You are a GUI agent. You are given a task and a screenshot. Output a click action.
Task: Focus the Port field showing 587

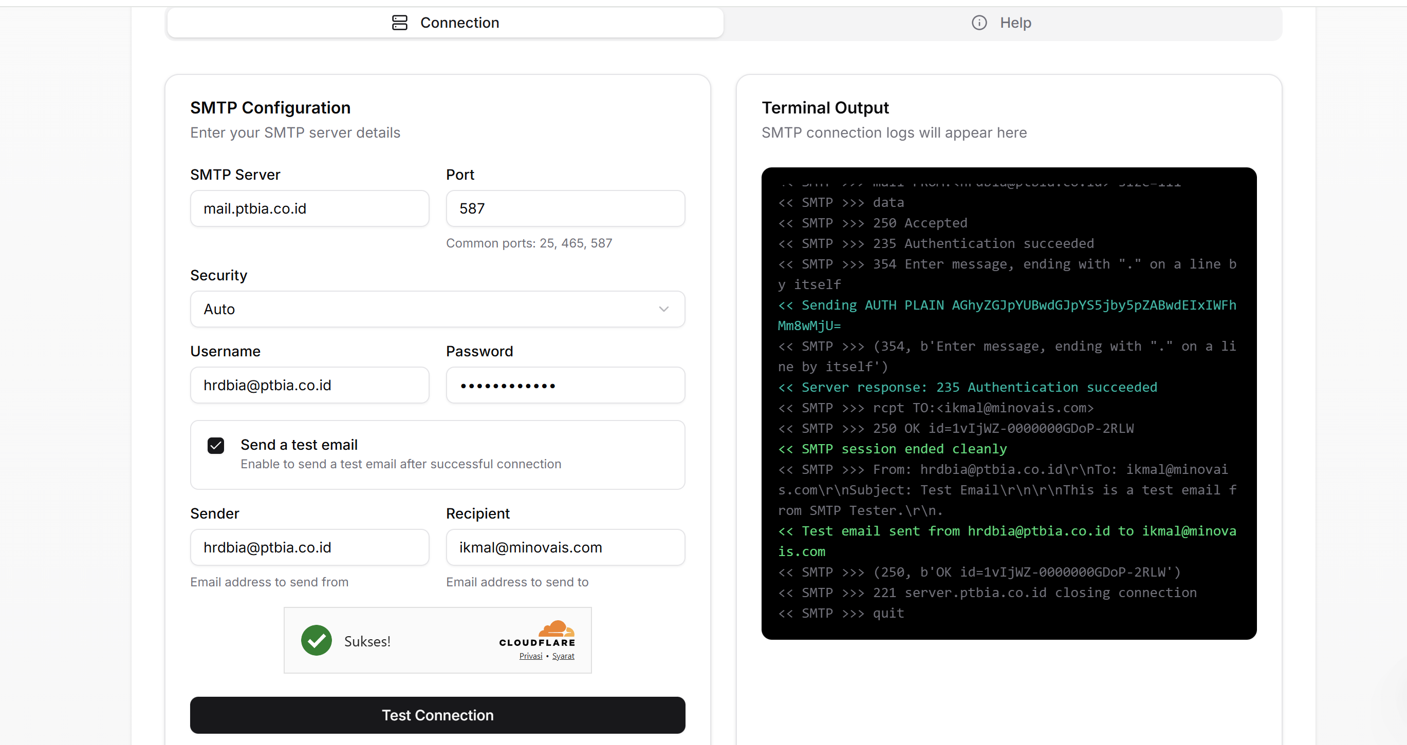[565, 208]
